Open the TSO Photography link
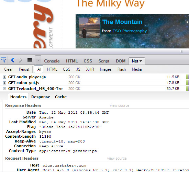The height and width of the screenshot is (172, 189). click(x=130, y=31)
